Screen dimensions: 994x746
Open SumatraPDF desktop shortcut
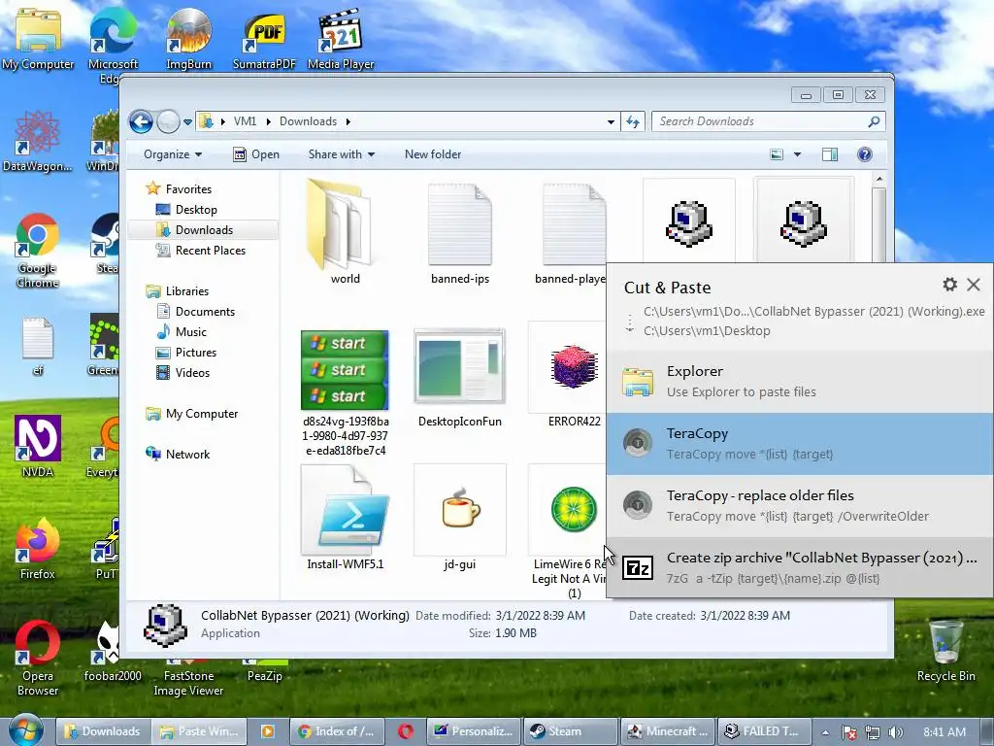point(264,39)
